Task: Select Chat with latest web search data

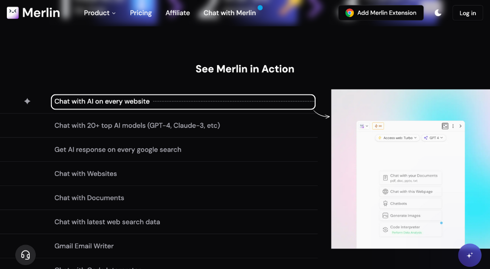Action: (107, 222)
